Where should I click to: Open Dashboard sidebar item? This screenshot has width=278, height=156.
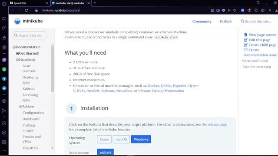31,119
